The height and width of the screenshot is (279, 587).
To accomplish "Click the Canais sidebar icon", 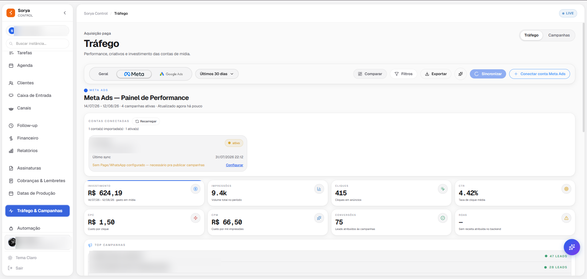I will 11,108.
